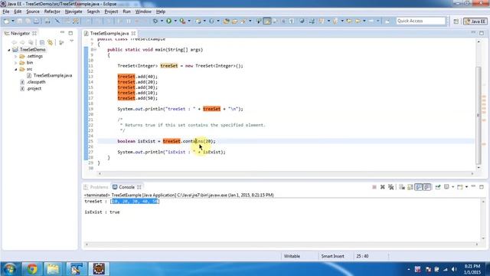Click the Quick Access search field
490x276 pixels.
pyautogui.click(x=420, y=21)
